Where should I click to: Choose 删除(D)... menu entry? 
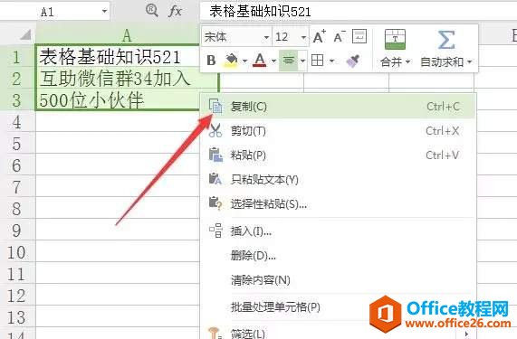(338, 256)
